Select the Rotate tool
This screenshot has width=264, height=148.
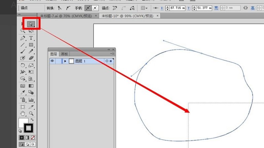(22, 65)
